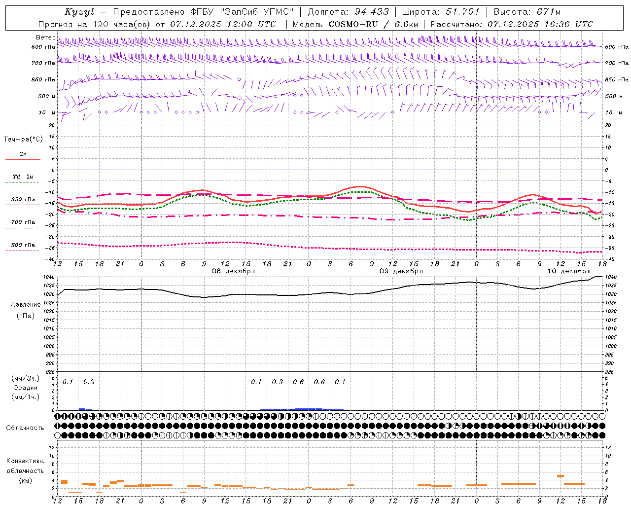Click dotted pink line under temperature 500 гПа legend
The image size is (631, 505).
(x=23, y=251)
